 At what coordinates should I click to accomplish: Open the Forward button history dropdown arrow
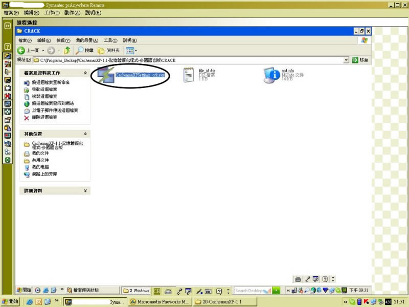click(59, 50)
